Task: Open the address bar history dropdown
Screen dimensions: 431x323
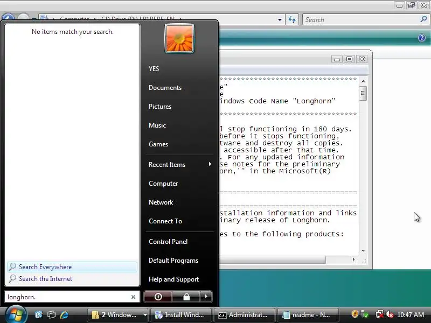Action: point(280,20)
